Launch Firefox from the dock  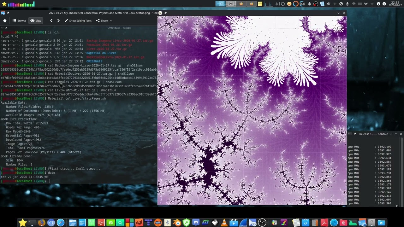pos(41,223)
